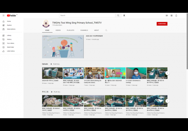Click the page vertical scrollbar
Image resolution: width=188 pixels, height=131 pixels.
(x=187, y=41)
